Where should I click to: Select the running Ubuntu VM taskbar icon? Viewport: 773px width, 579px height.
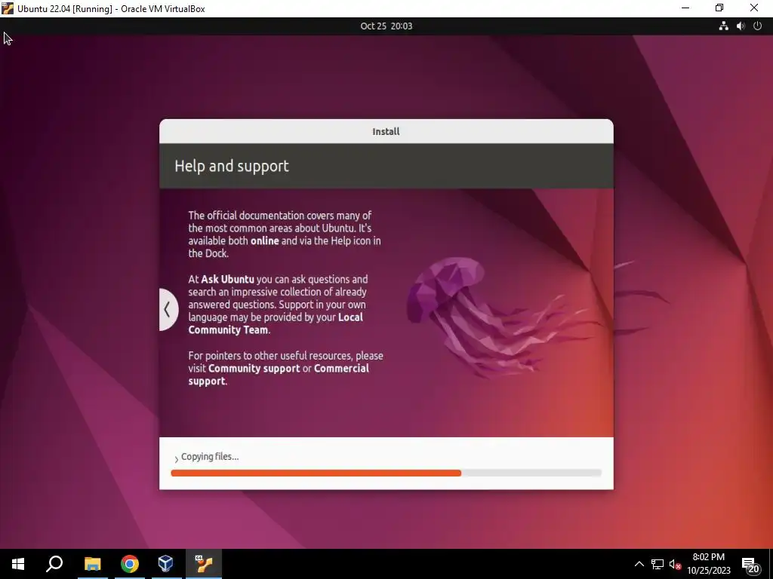tap(204, 564)
